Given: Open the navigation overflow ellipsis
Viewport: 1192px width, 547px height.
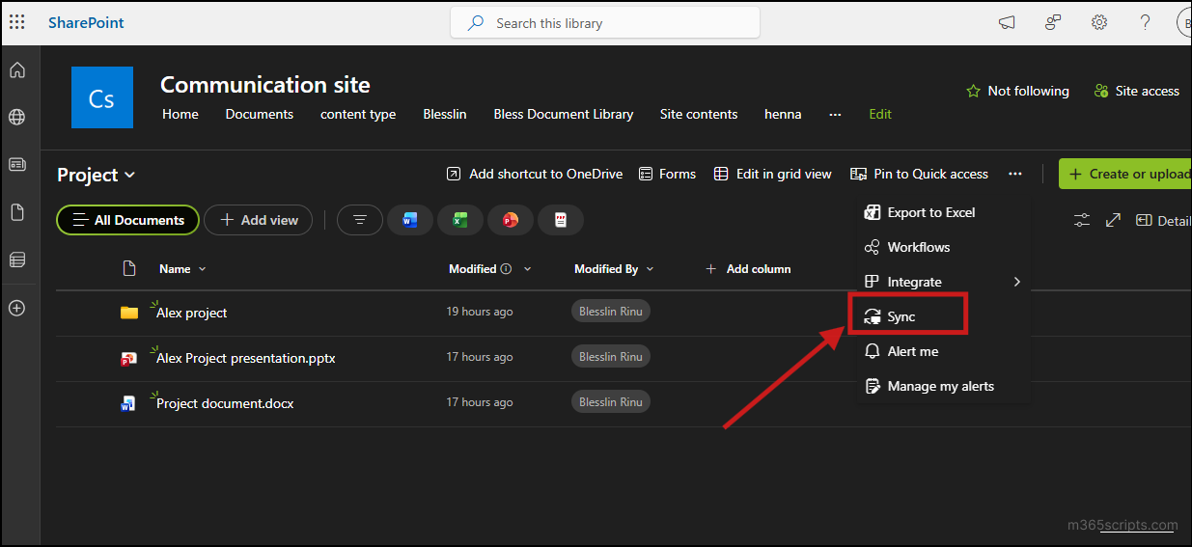Looking at the screenshot, I should pyautogui.click(x=835, y=114).
